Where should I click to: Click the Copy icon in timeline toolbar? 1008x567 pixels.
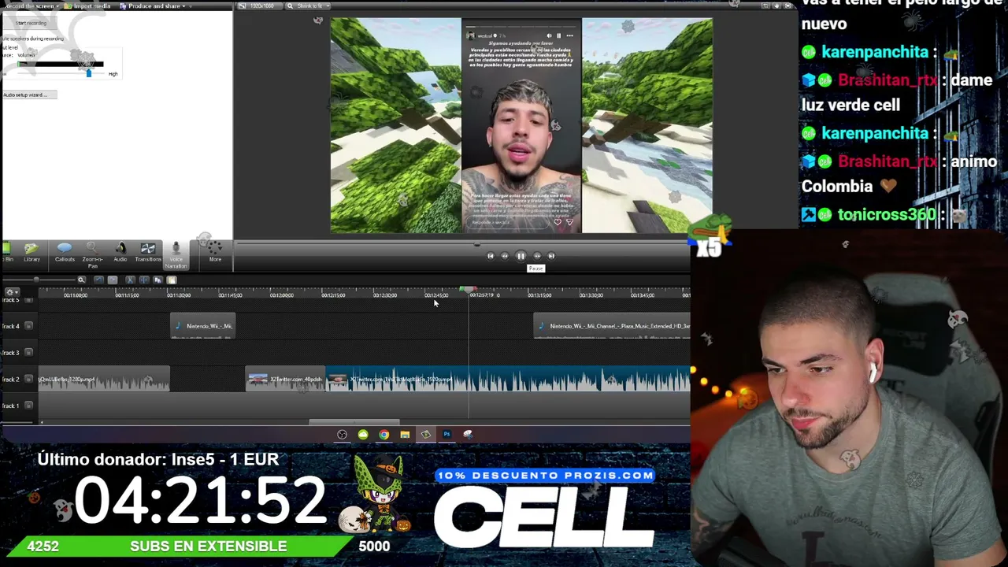tap(157, 280)
